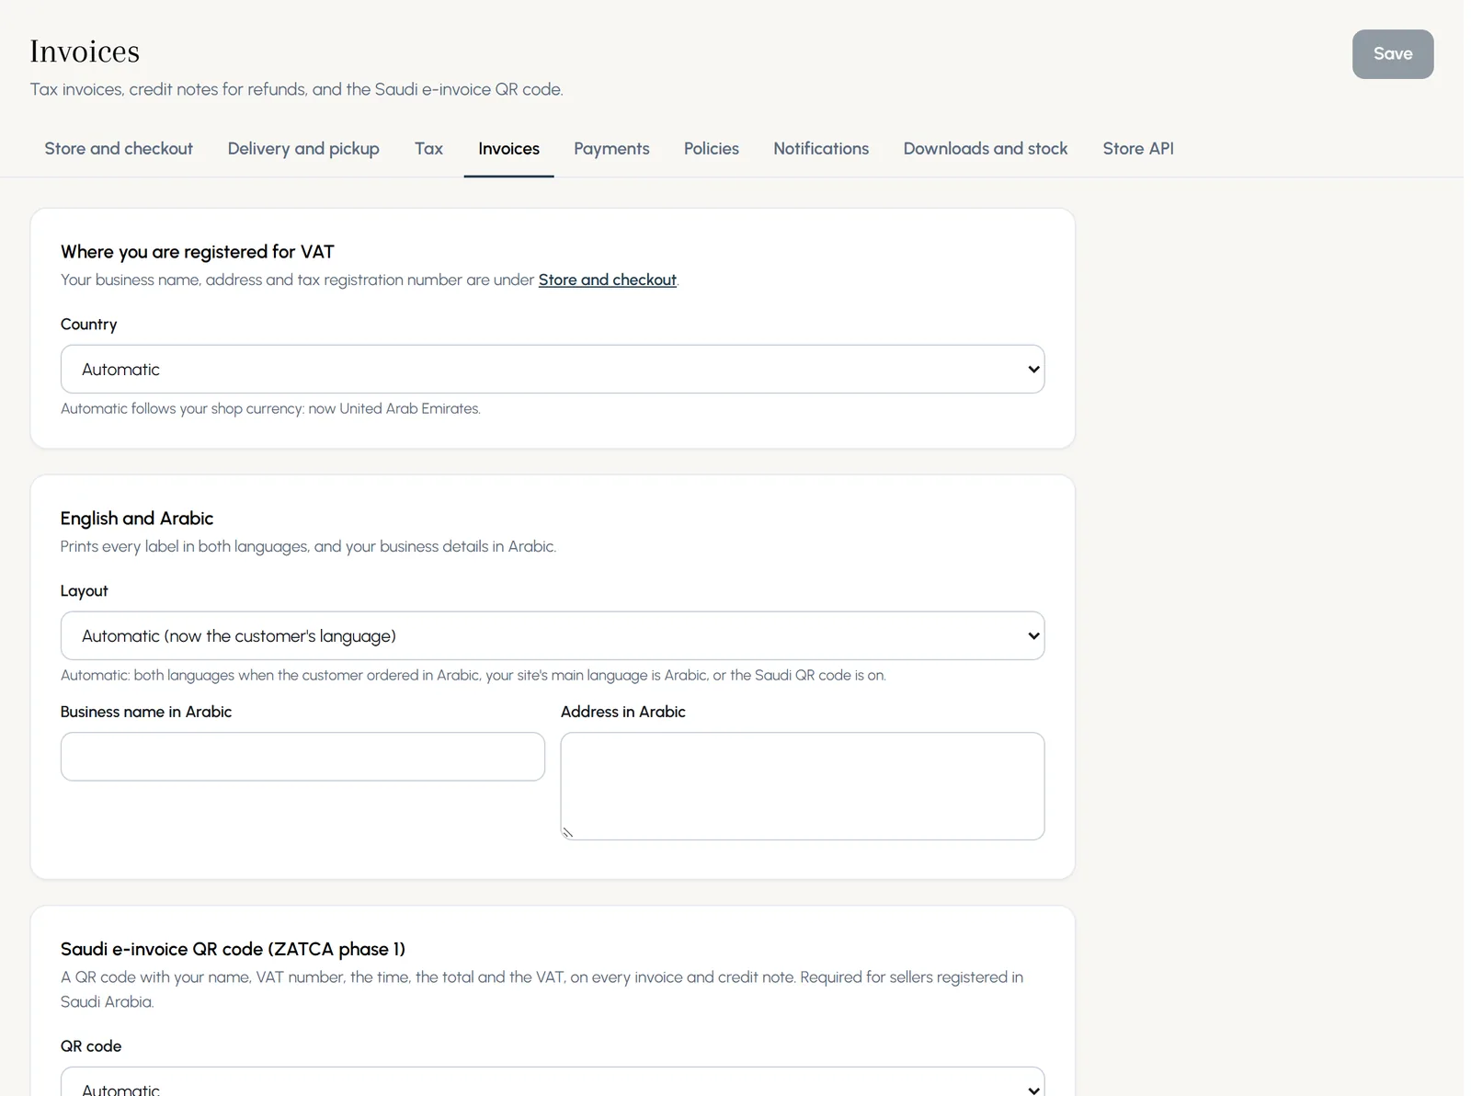Switch to Notifications tab
Screen dimensions: 1471x1096
click(821, 149)
